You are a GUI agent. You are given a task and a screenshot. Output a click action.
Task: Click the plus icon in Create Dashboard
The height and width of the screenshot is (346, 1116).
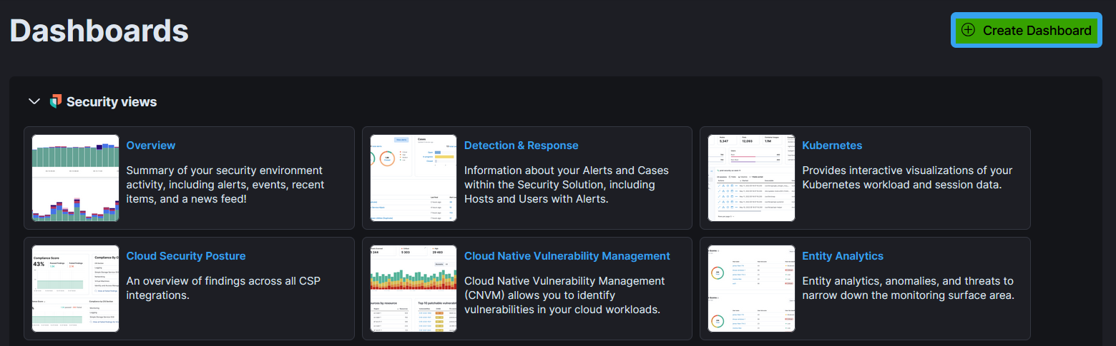968,30
